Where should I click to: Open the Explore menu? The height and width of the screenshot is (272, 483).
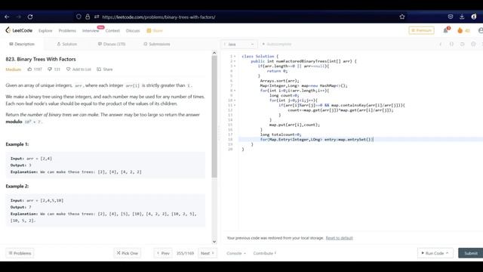pyautogui.click(x=45, y=30)
